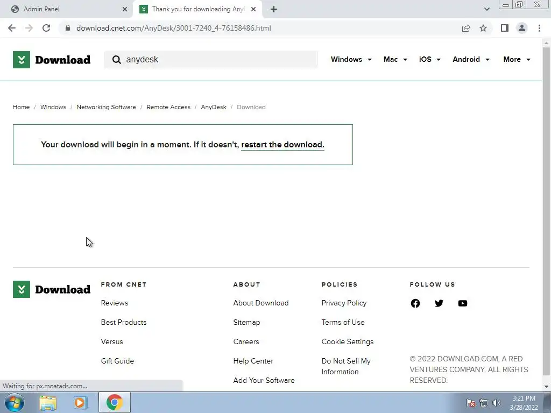Open About Download footer link
This screenshot has width=551, height=413.
coord(261,303)
